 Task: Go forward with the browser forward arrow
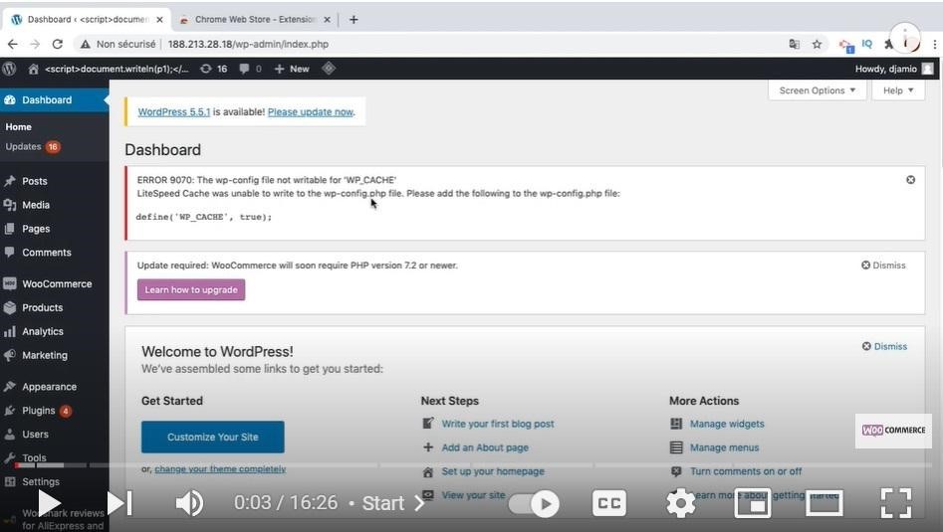pyautogui.click(x=35, y=44)
